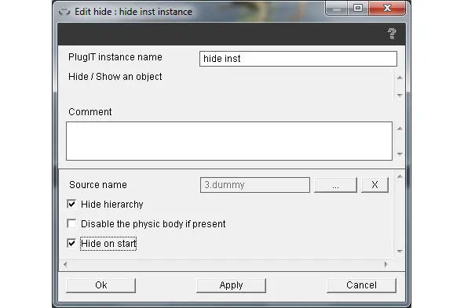Viewport: 464px width, 308px height.
Task: Click the 3.dummy source name field
Action: coord(255,185)
